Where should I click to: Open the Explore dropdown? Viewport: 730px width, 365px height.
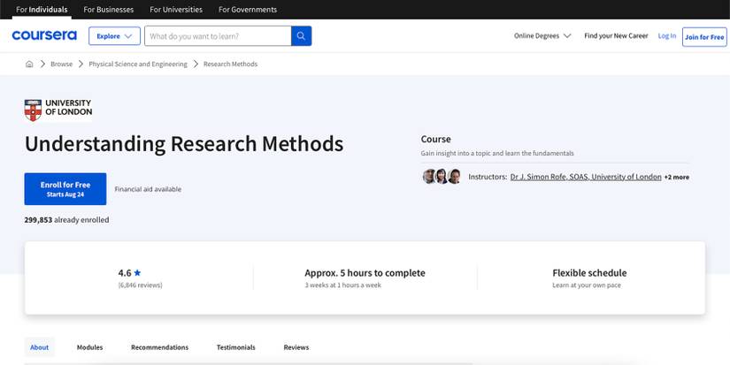(114, 36)
